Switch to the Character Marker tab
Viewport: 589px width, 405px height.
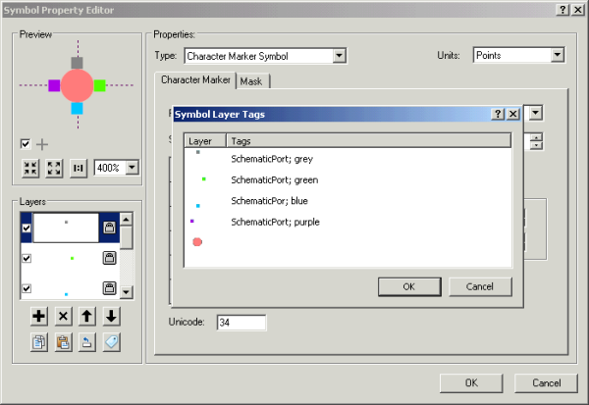(x=195, y=80)
